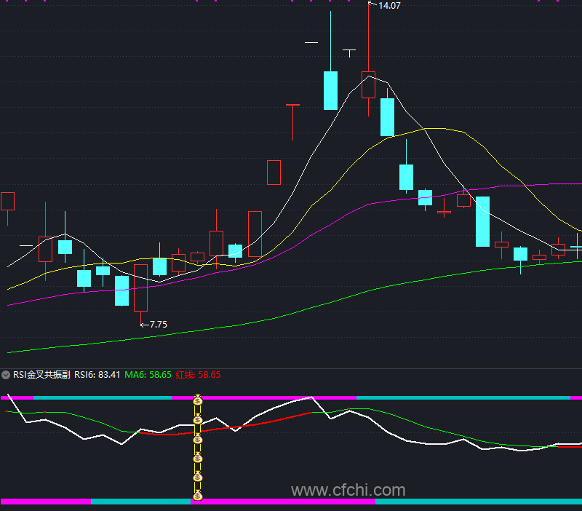The height and width of the screenshot is (511, 582).
Task: Click the yellow moving average line crest
Action: (x=436, y=129)
